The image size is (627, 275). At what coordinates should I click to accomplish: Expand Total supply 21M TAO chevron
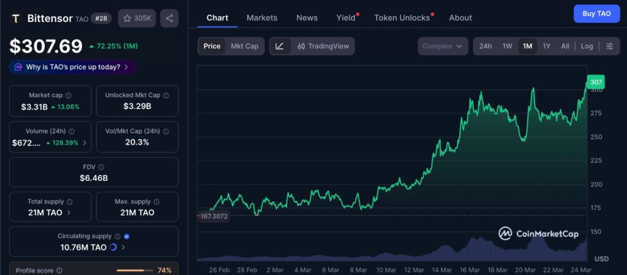click(69, 213)
